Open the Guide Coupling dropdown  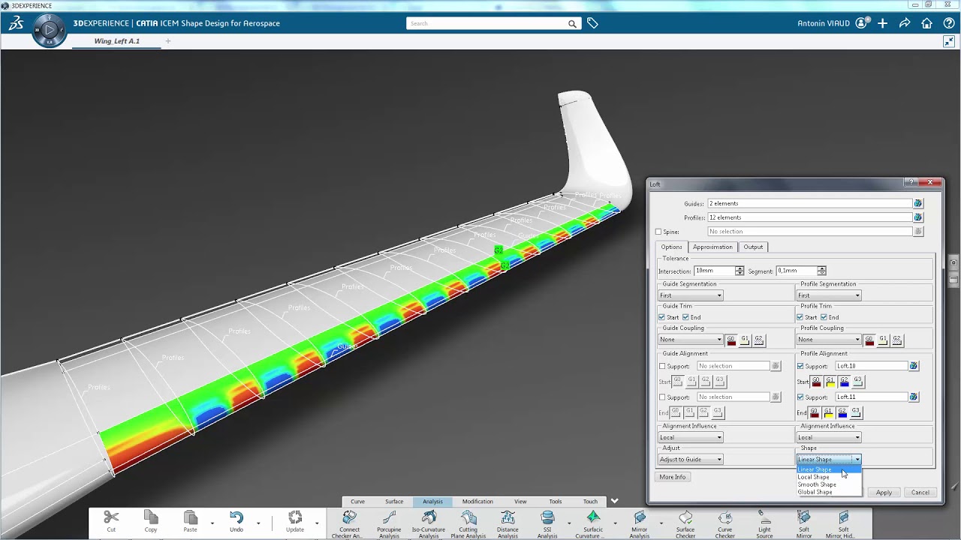pos(690,340)
